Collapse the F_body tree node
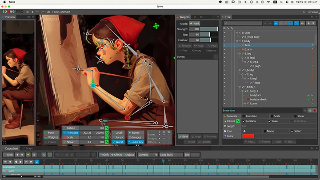 [237, 41]
